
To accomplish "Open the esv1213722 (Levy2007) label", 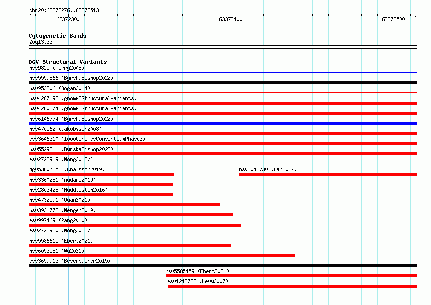I will point(198,281).
